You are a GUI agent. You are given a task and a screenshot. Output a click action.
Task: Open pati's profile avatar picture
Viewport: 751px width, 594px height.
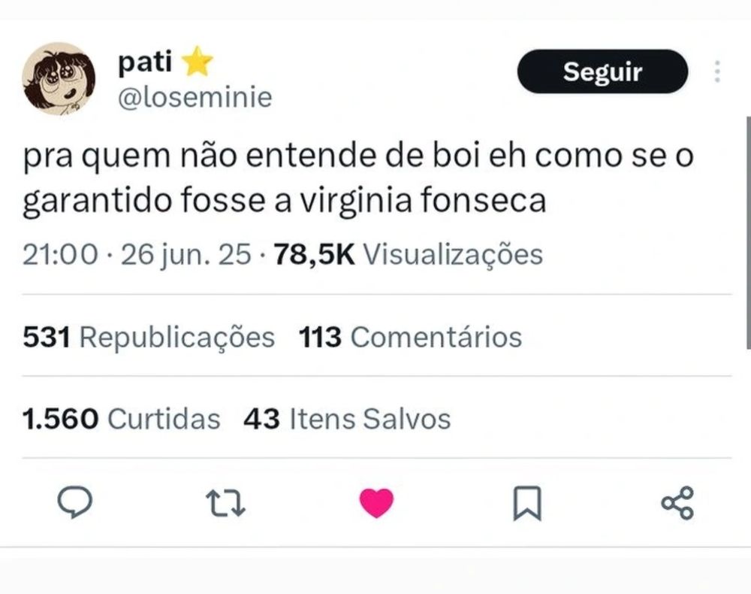click(59, 79)
